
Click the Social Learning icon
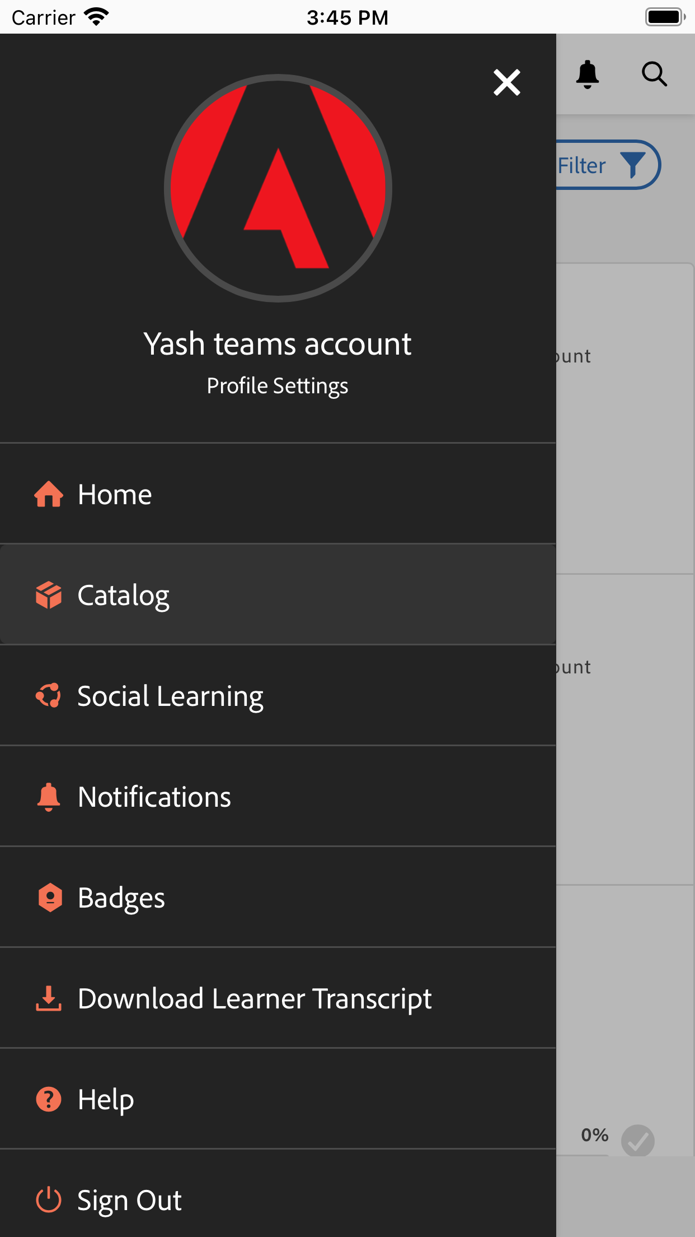(x=49, y=696)
